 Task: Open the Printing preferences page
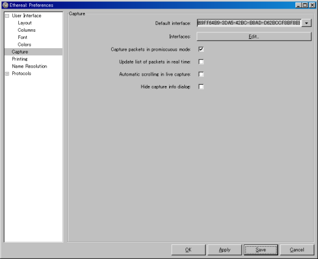pos(20,59)
